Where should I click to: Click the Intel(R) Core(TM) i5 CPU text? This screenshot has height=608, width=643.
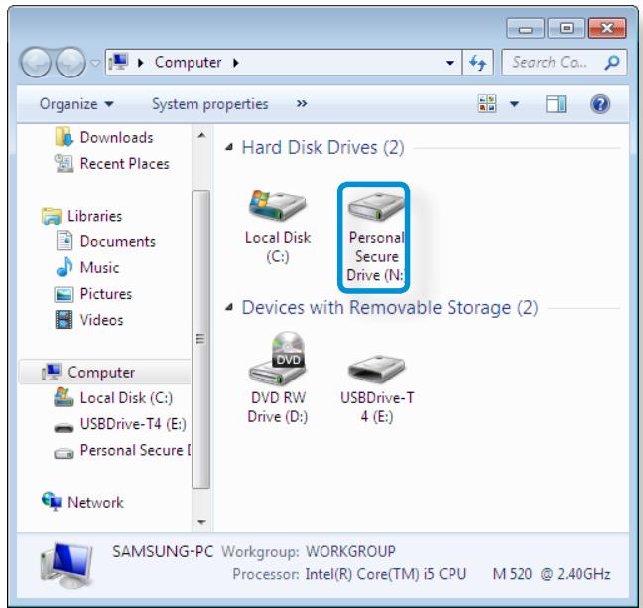pos(385,574)
